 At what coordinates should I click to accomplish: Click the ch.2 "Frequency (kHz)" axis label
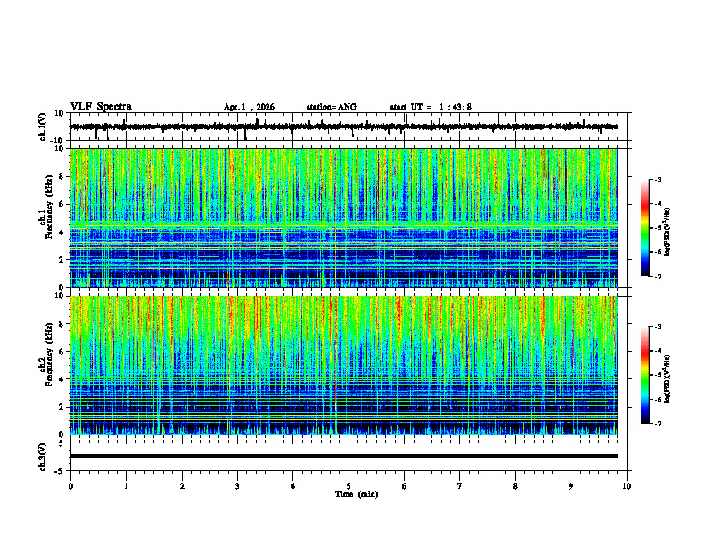tap(49, 355)
